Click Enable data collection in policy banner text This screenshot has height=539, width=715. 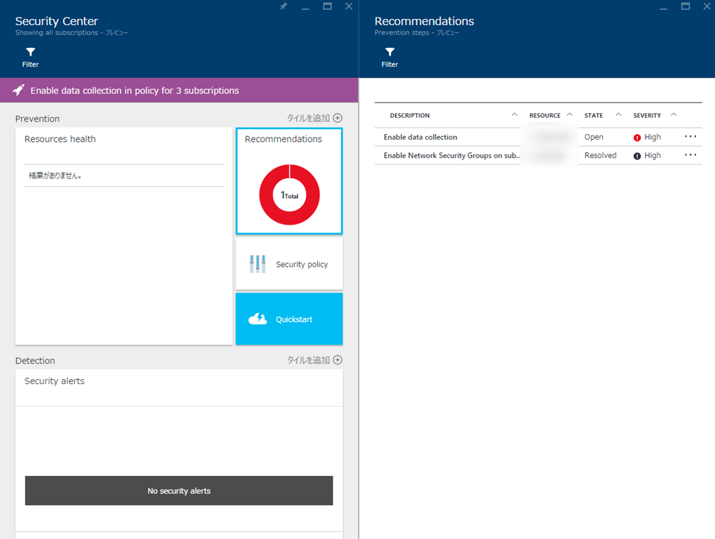pyautogui.click(x=135, y=91)
